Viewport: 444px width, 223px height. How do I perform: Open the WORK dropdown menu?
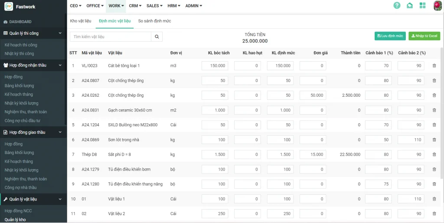pyautogui.click(x=116, y=6)
